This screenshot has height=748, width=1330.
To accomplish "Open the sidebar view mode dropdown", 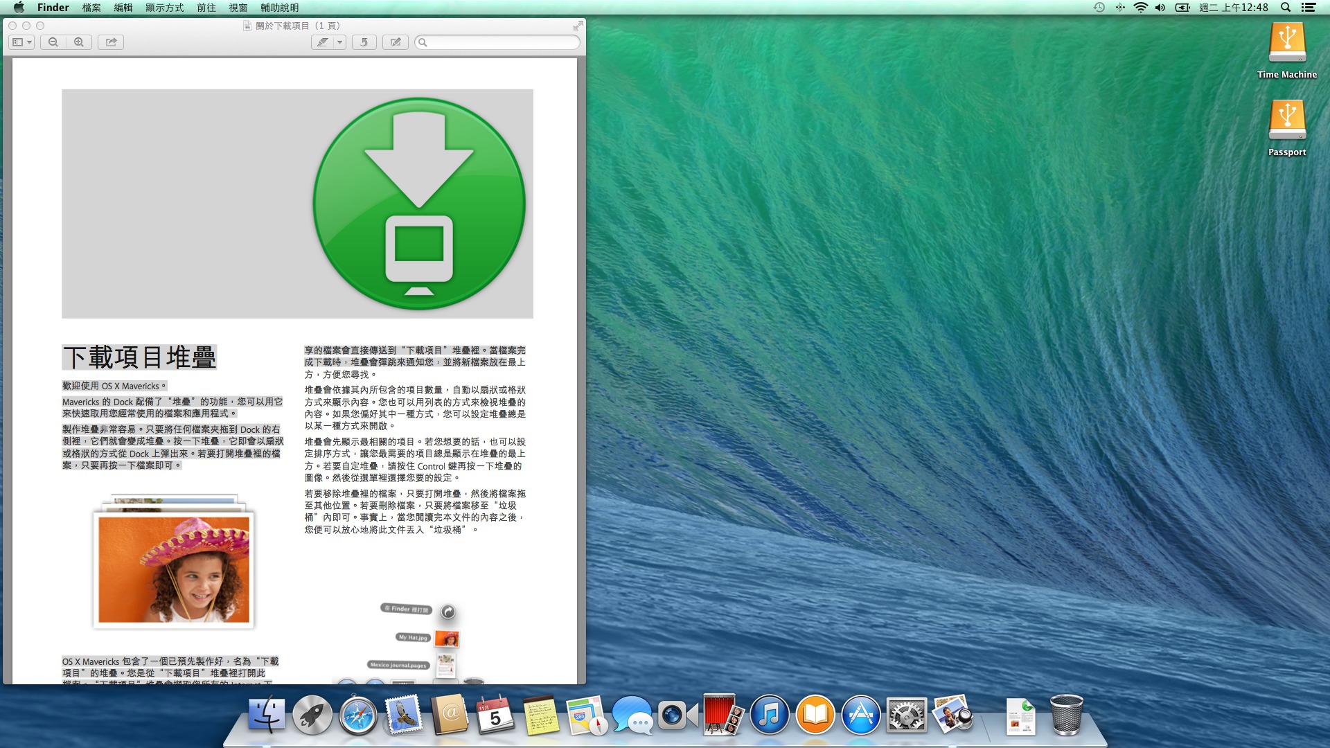I will [x=21, y=42].
